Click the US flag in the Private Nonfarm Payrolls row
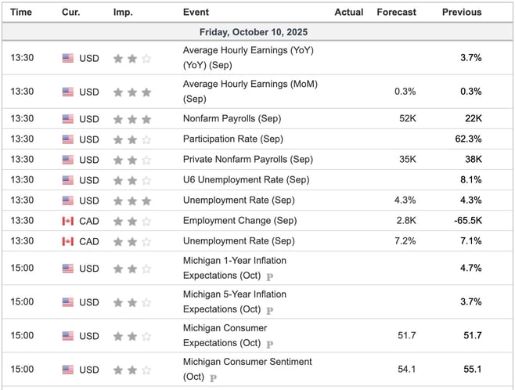Image resolution: width=515 pixels, height=390 pixels. (68, 160)
